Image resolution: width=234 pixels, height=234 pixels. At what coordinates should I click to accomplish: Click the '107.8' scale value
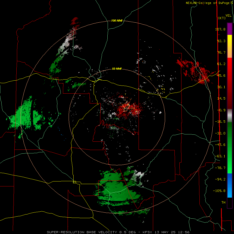[220, 29]
